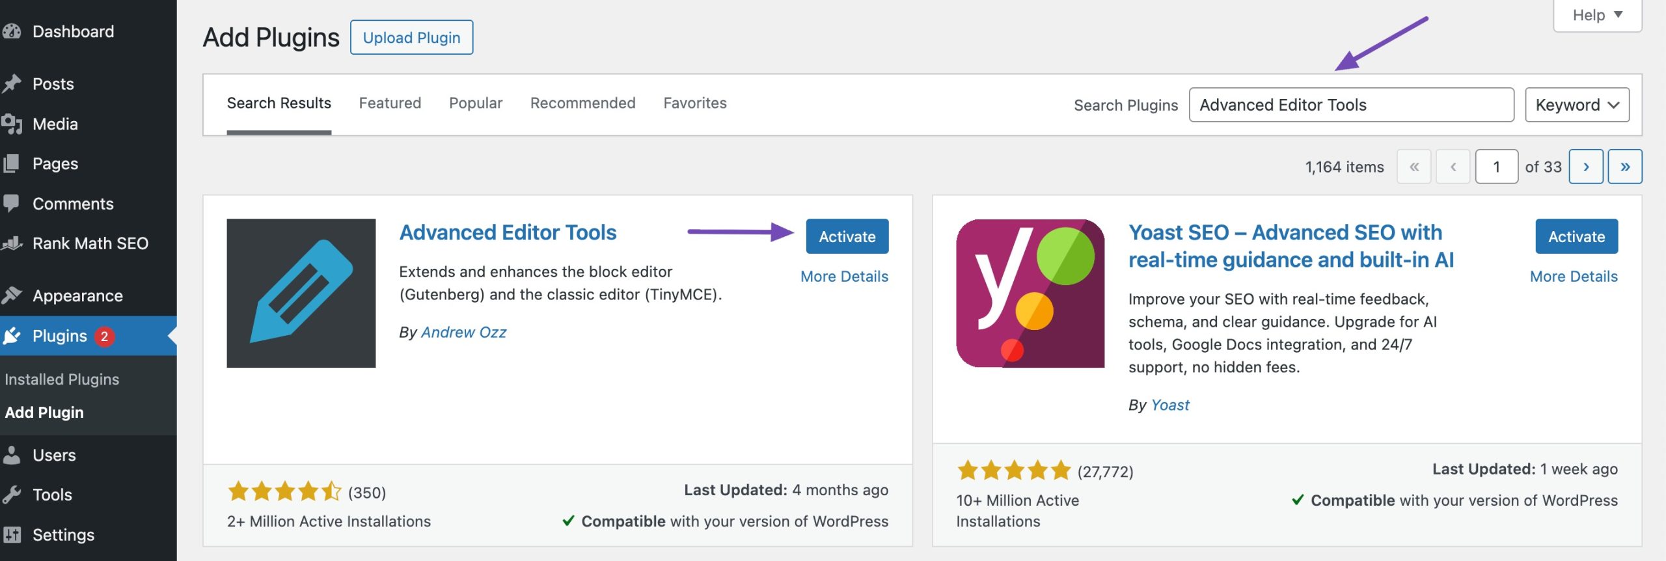Jump to last results page arrow
The width and height of the screenshot is (1666, 561).
(1625, 167)
